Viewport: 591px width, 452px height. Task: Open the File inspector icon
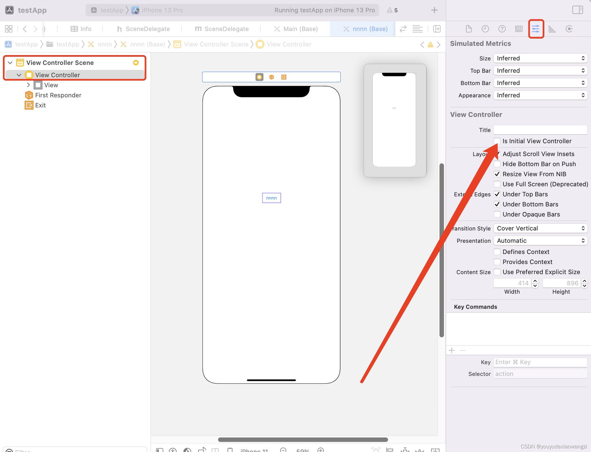[x=469, y=29]
